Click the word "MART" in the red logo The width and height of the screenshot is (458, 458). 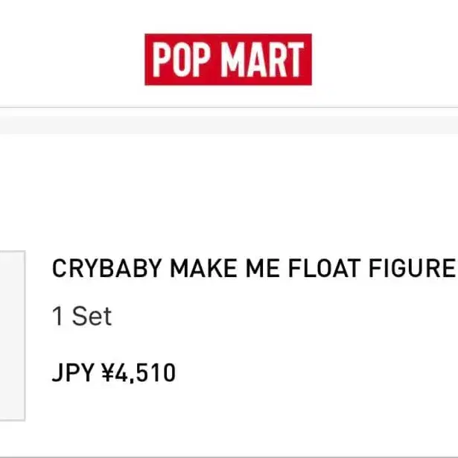[x=264, y=60]
